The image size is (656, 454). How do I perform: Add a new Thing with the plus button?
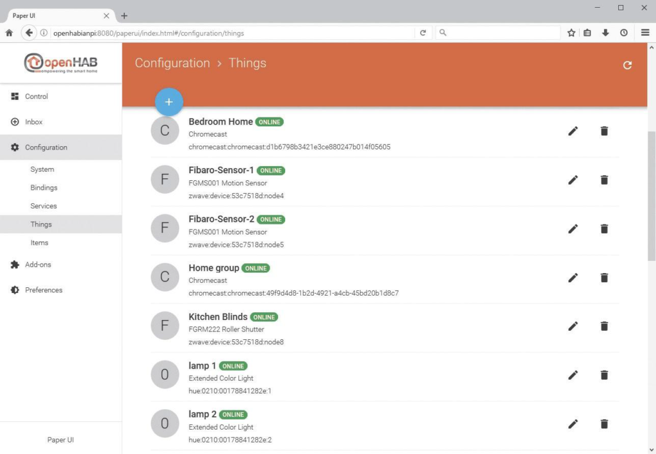(x=168, y=101)
